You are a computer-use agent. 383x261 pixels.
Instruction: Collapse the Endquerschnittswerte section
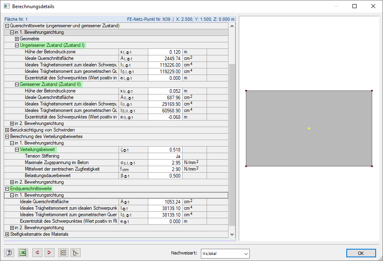point(7,189)
